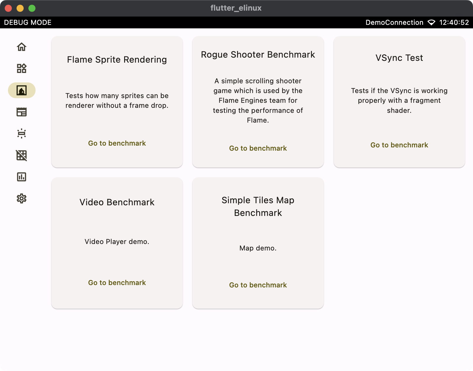The image size is (473, 371).
Task: Click the Flame Sprite Rendering title
Action: click(117, 60)
